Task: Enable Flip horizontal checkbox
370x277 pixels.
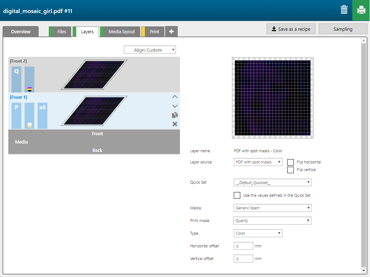Action: tap(291, 162)
